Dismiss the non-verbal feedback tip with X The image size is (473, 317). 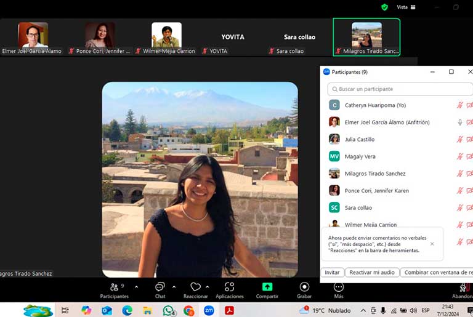[432, 244]
